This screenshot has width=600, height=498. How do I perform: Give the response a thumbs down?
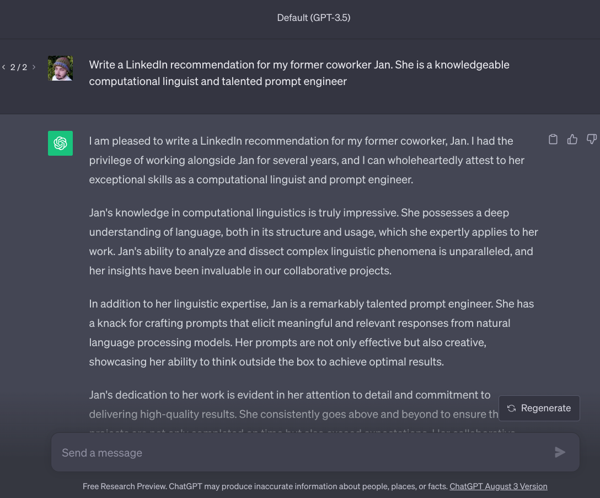(591, 139)
